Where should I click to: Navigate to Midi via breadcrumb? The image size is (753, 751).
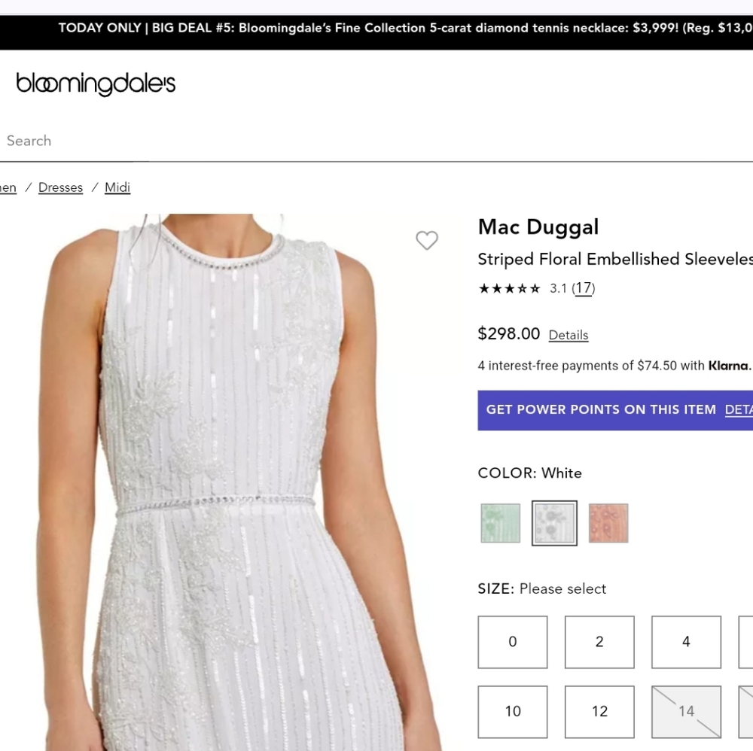(x=117, y=187)
